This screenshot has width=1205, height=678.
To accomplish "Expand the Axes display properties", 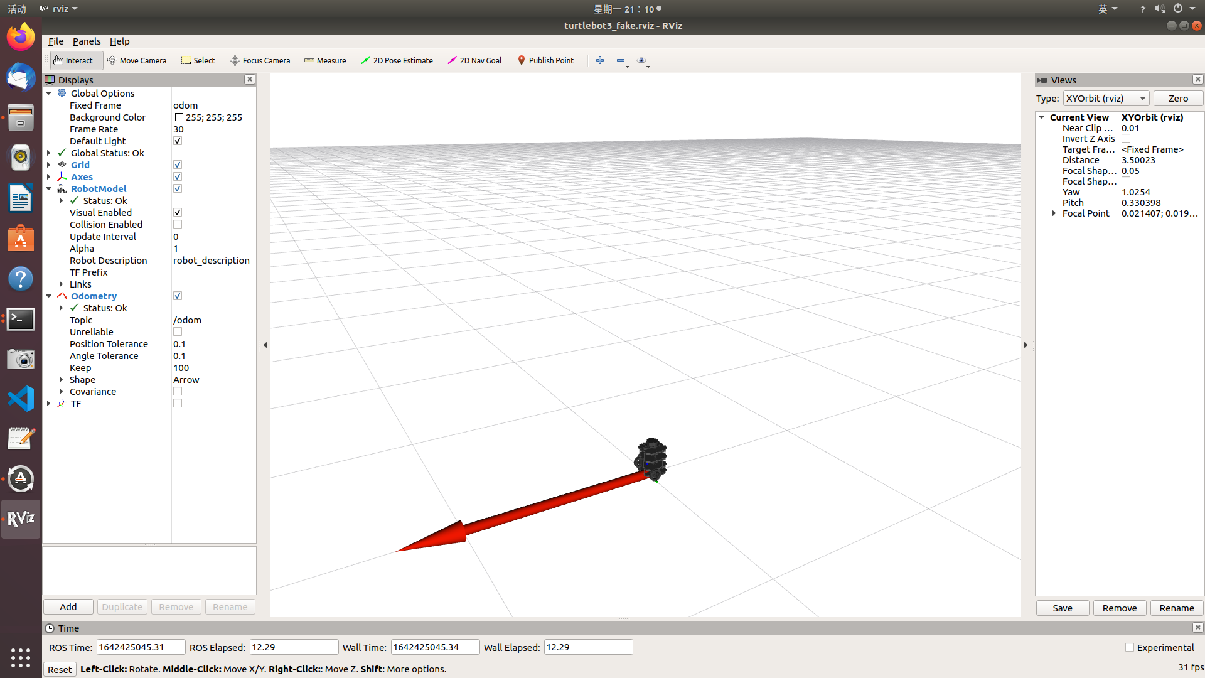I will click(49, 176).
